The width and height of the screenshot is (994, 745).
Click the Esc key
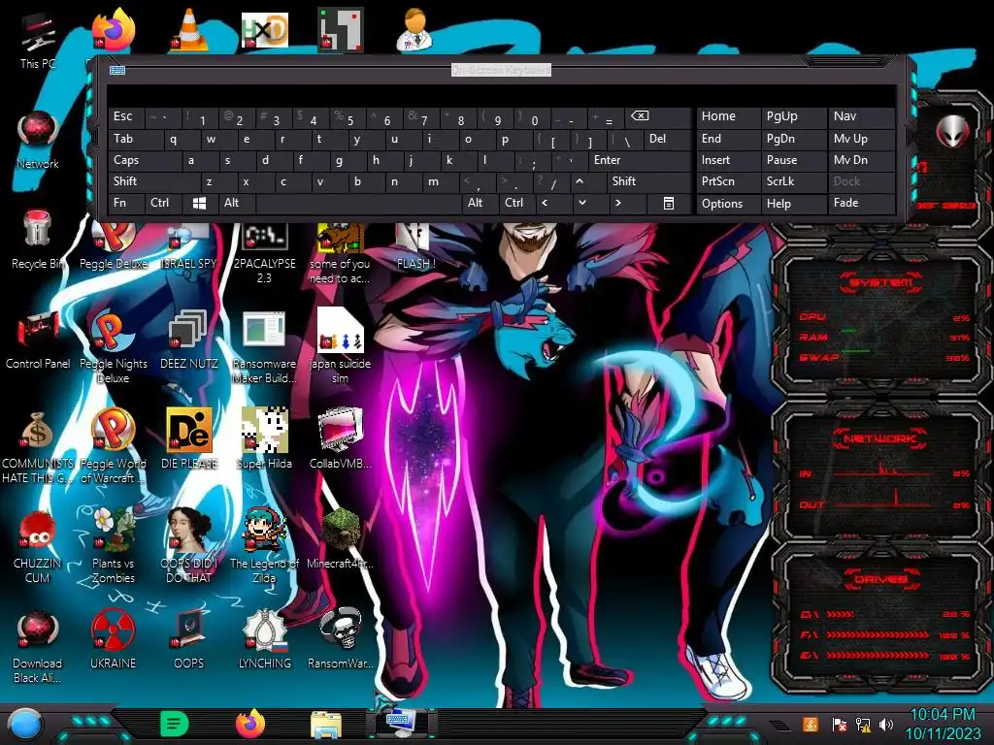coord(126,116)
